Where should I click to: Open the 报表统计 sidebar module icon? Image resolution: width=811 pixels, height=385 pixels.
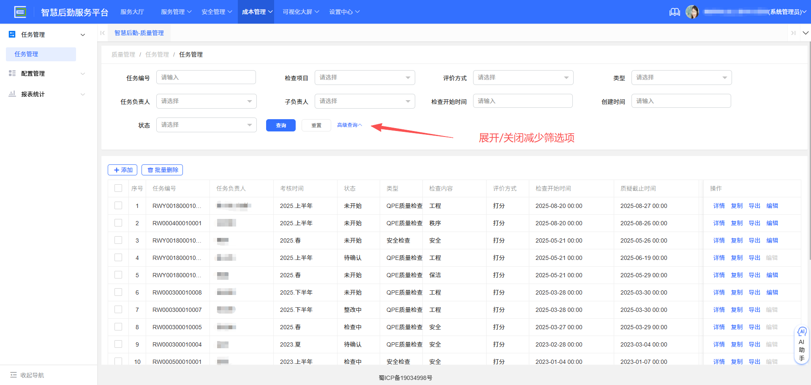[x=12, y=94]
